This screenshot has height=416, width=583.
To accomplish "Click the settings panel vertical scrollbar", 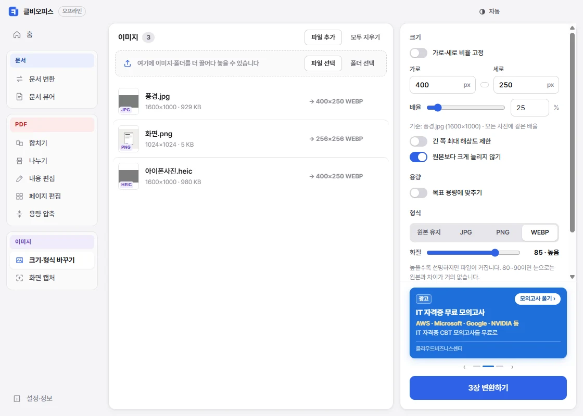I will (572, 132).
